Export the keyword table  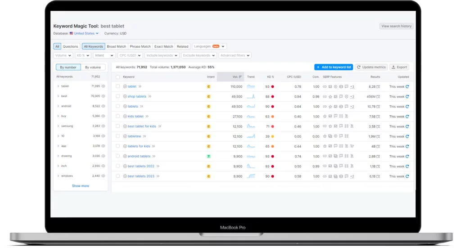(399, 68)
